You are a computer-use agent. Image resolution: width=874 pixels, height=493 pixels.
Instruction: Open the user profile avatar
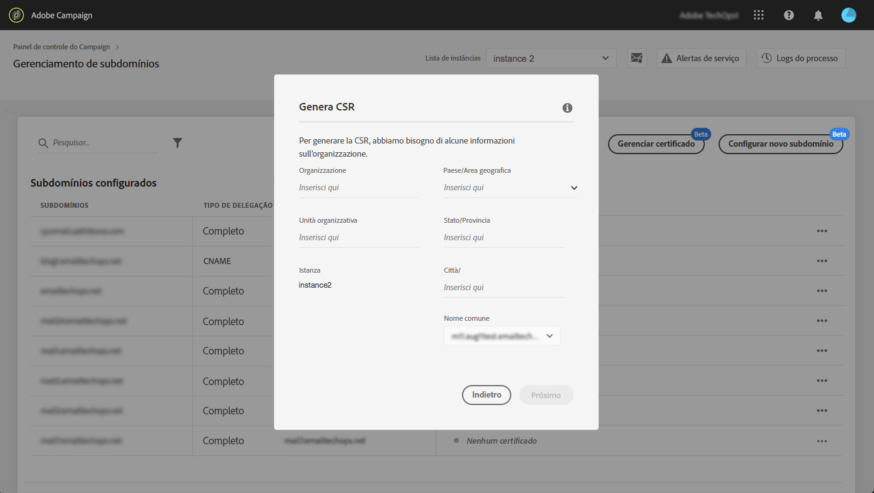(x=849, y=15)
